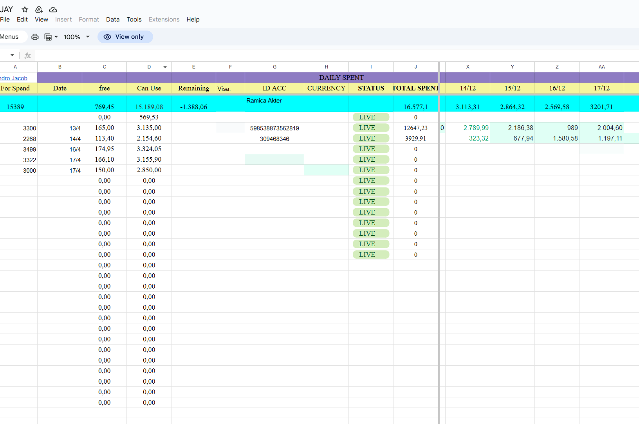639x424 pixels.
Task: Select the cell showing 2.186,38
Action: pyautogui.click(x=512, y=128)
